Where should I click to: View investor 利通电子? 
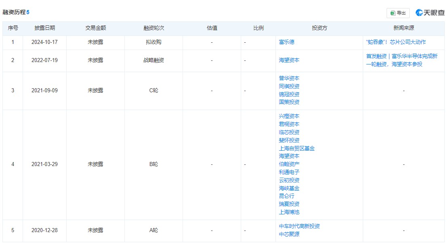(289, 172)
